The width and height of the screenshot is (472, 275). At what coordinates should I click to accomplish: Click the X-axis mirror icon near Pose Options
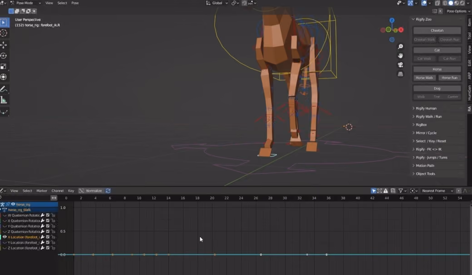pyautogui.click(x=440, y=11)
